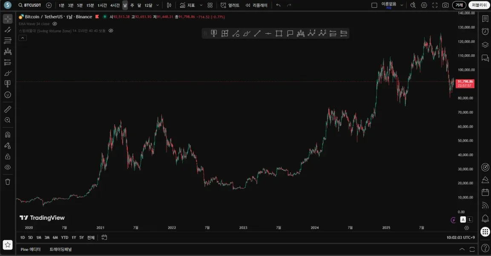
Task: Open Gann and Fibonacci tools in left sidebar
Action: 8,41
